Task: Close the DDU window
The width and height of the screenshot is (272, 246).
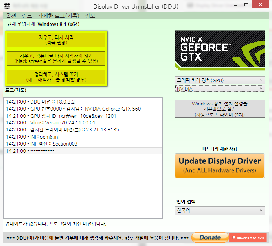Action: tap(260, 5)
